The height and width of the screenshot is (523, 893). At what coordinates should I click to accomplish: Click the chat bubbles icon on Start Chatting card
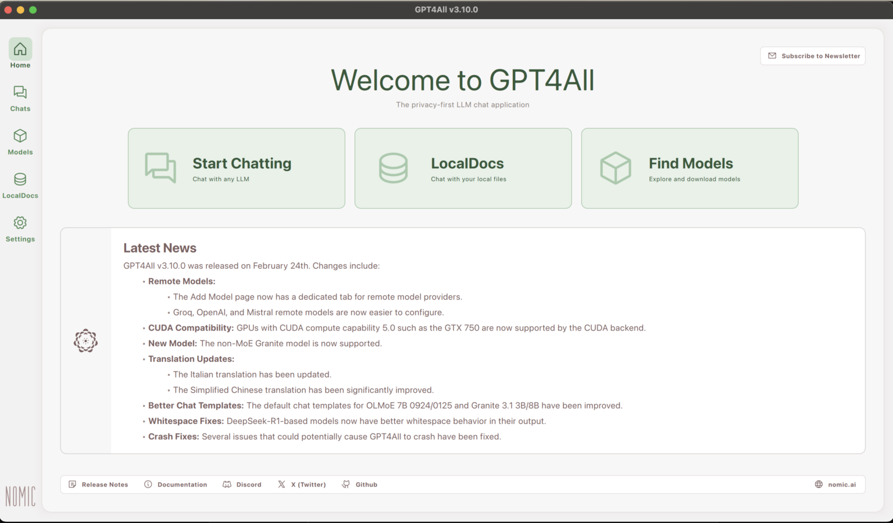click(x=159, y=168)
